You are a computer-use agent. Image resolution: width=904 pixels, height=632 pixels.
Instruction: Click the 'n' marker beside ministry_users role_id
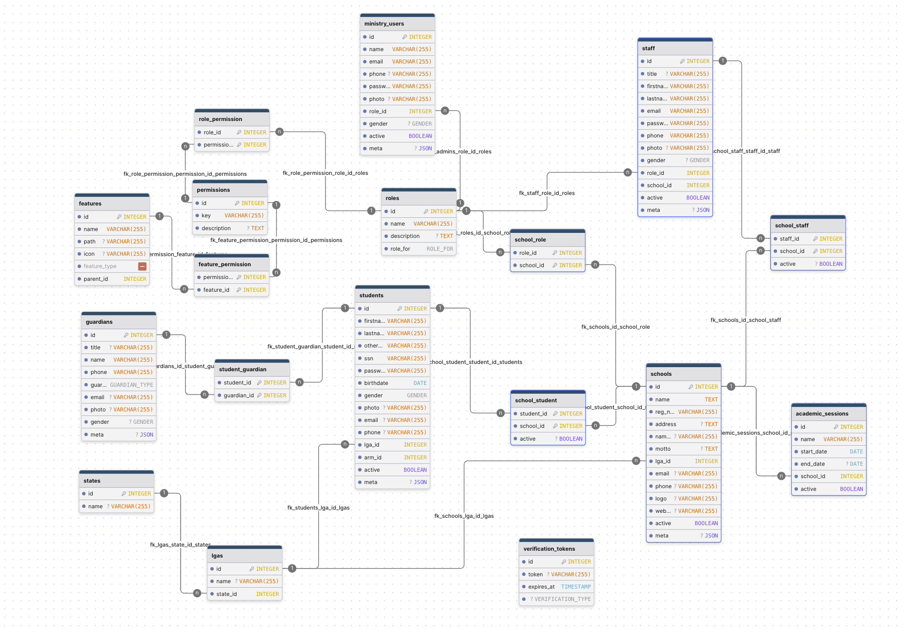(x=445, y=111)
